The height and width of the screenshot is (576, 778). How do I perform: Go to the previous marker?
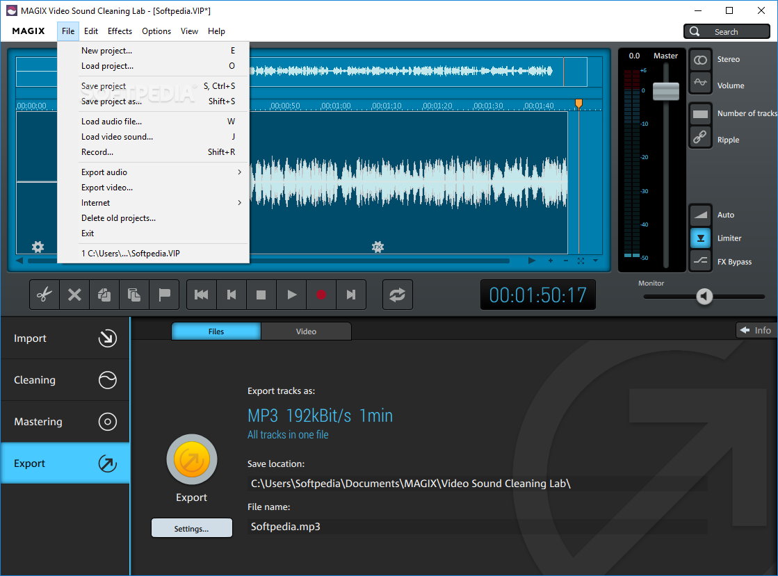(232, 295)
